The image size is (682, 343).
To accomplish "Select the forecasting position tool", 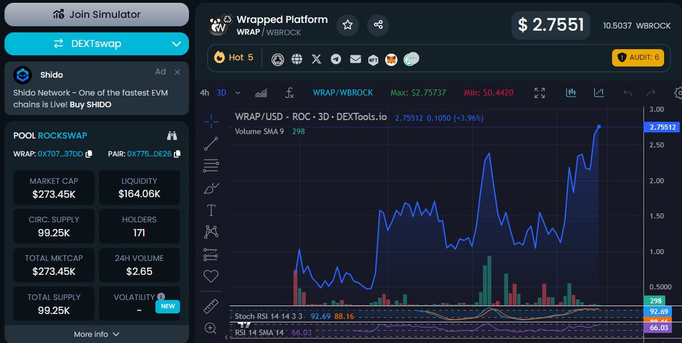I will point(211,254).
